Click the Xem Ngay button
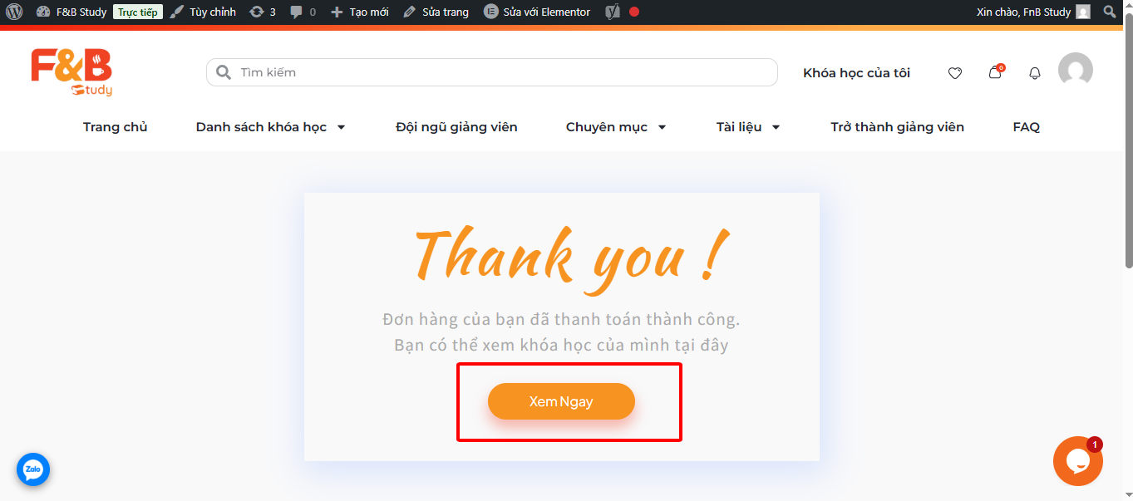This screenshot has width=1133, height=501. 561,401
